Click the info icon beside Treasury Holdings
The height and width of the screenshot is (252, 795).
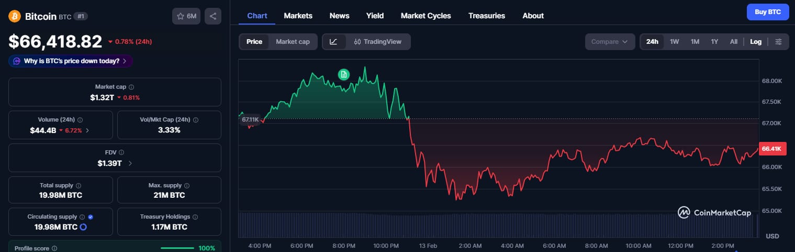[x=195, y=217]
